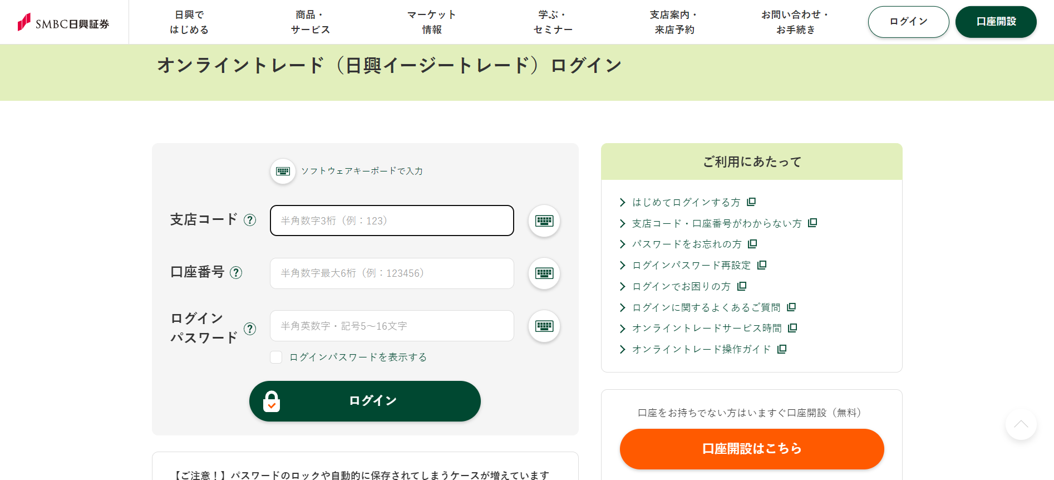
Task: Click the page title オンライントレード ログイン
Action: coord(389,65)
